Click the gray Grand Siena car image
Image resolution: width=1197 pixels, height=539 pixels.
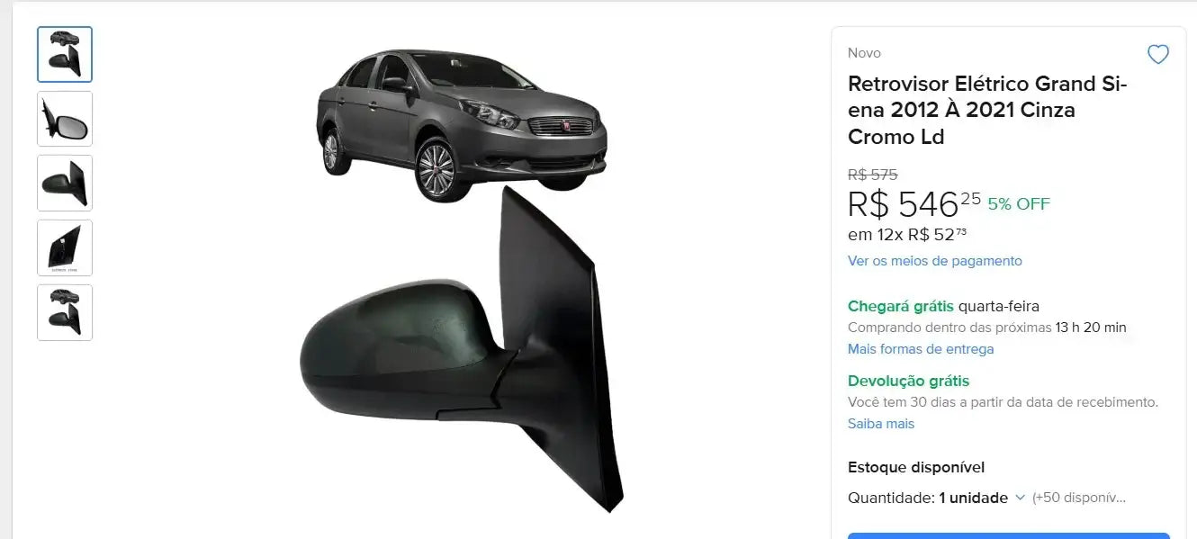[462, 124]
